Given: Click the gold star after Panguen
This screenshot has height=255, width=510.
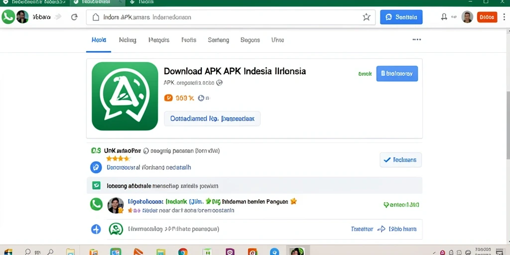Looking at the screenshot, I should point(293,201).
